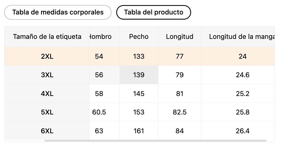Click the Longitud de la manga header
Screen dimensions: 284x148
click(x=242, y=36)
